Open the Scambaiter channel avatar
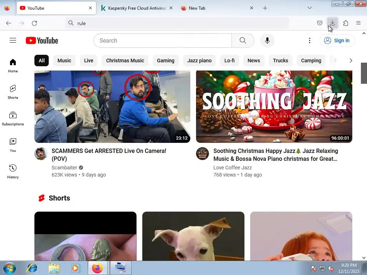This screenshot has height=275, width=367. click(41, 154)
